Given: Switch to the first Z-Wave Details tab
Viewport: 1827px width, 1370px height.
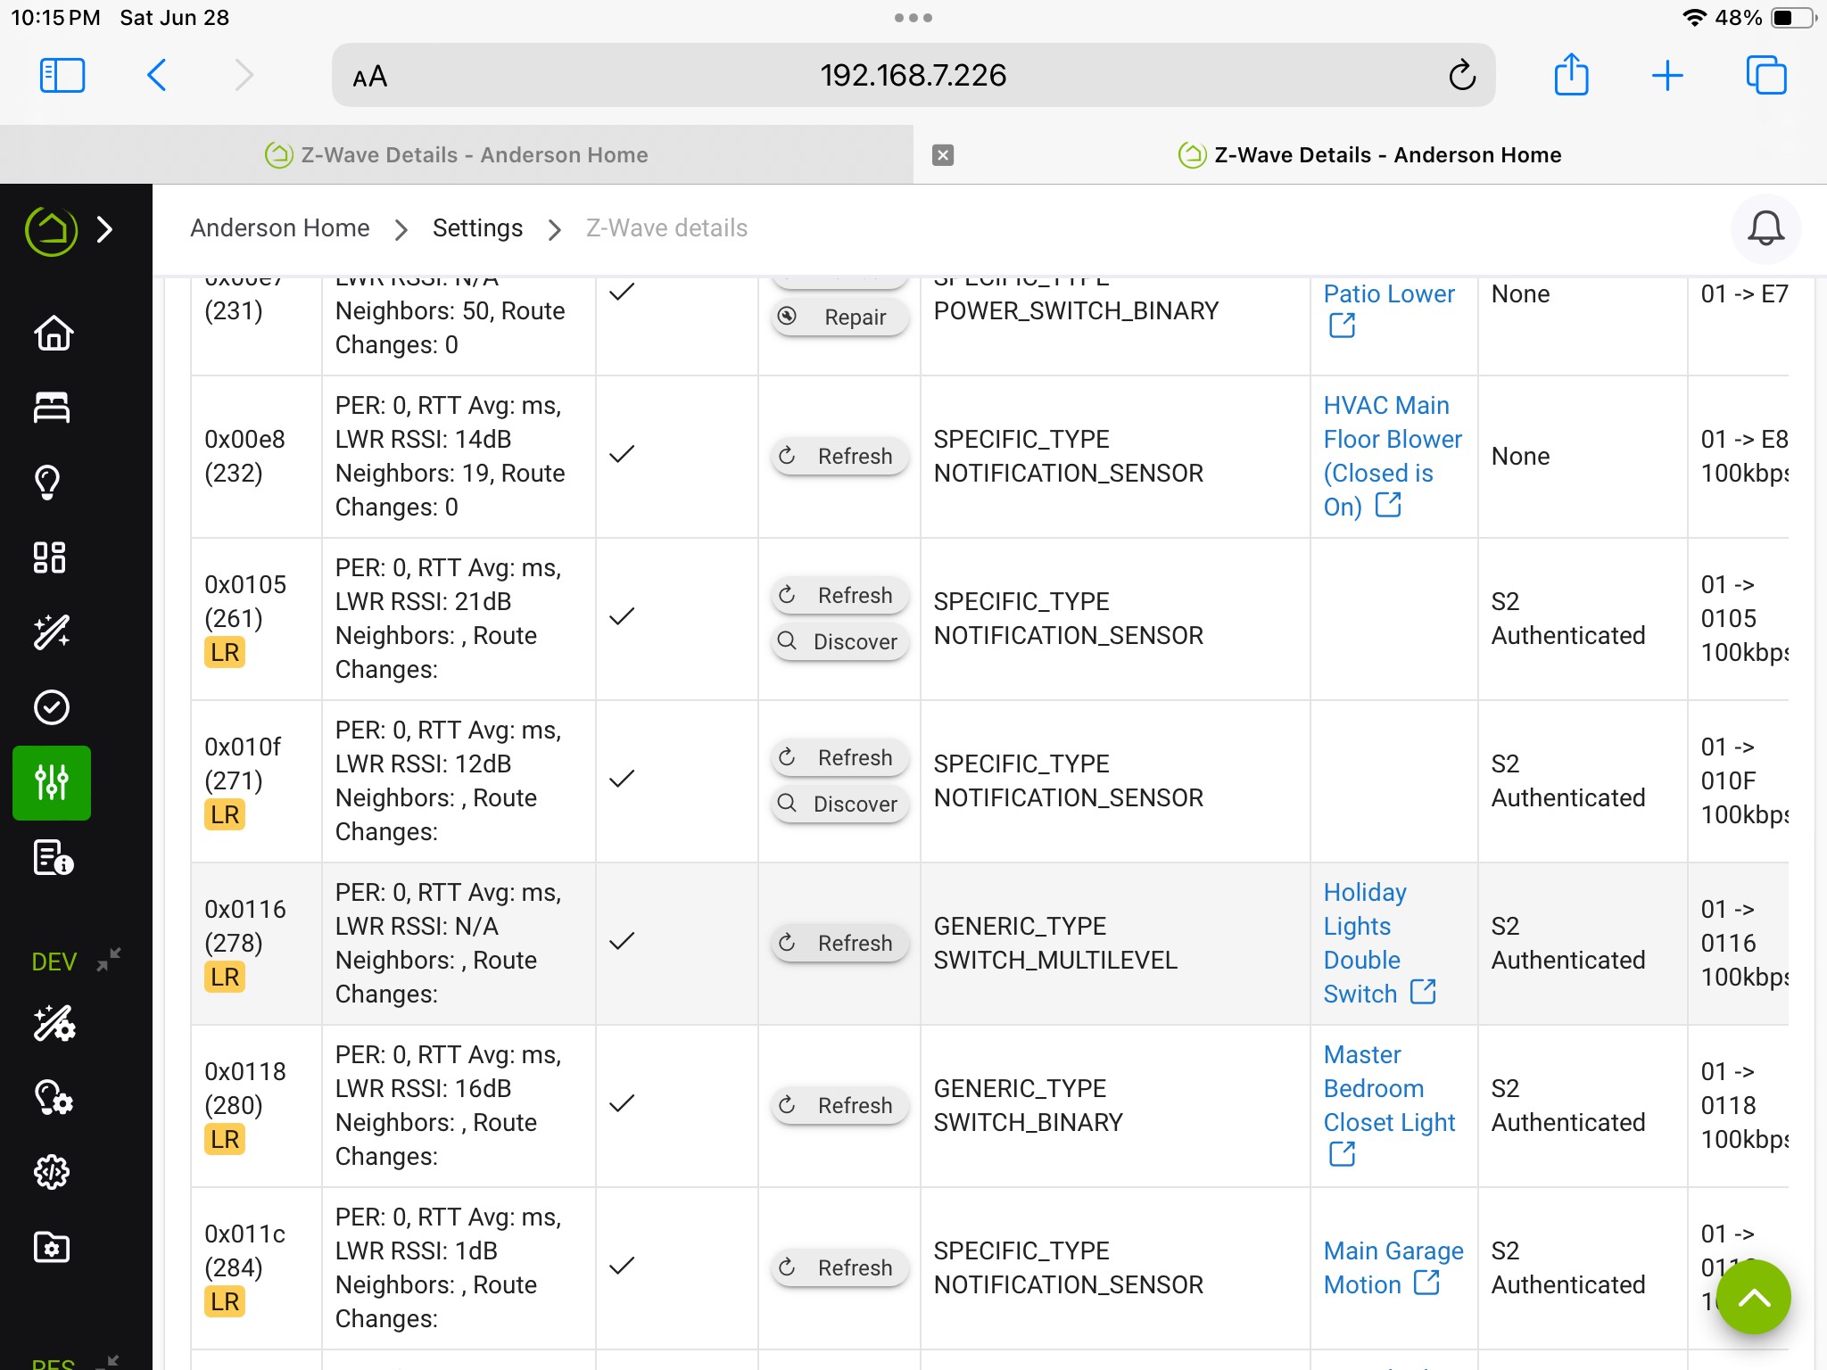Looking at the screenshot, I should pyautogui.click(x=457, y=155).
